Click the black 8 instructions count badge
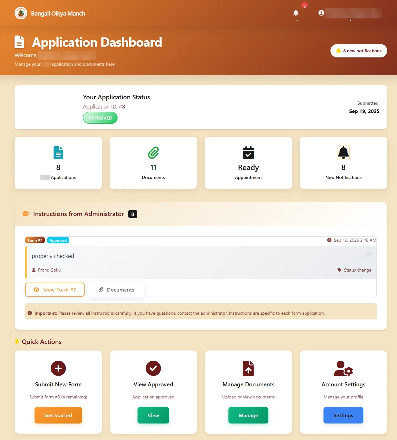The width and height of the screenshot is (397, 440). [133, 214]
